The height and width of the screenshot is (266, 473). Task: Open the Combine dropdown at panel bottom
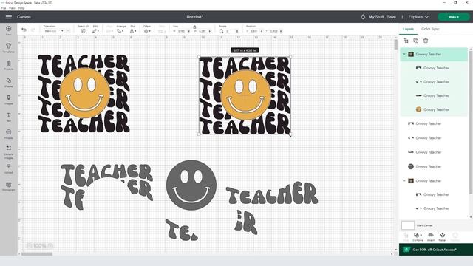(x=418, y=236)
